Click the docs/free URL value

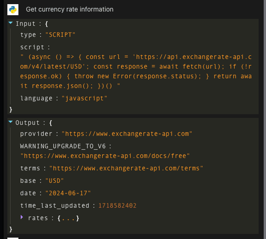(105, 156)
